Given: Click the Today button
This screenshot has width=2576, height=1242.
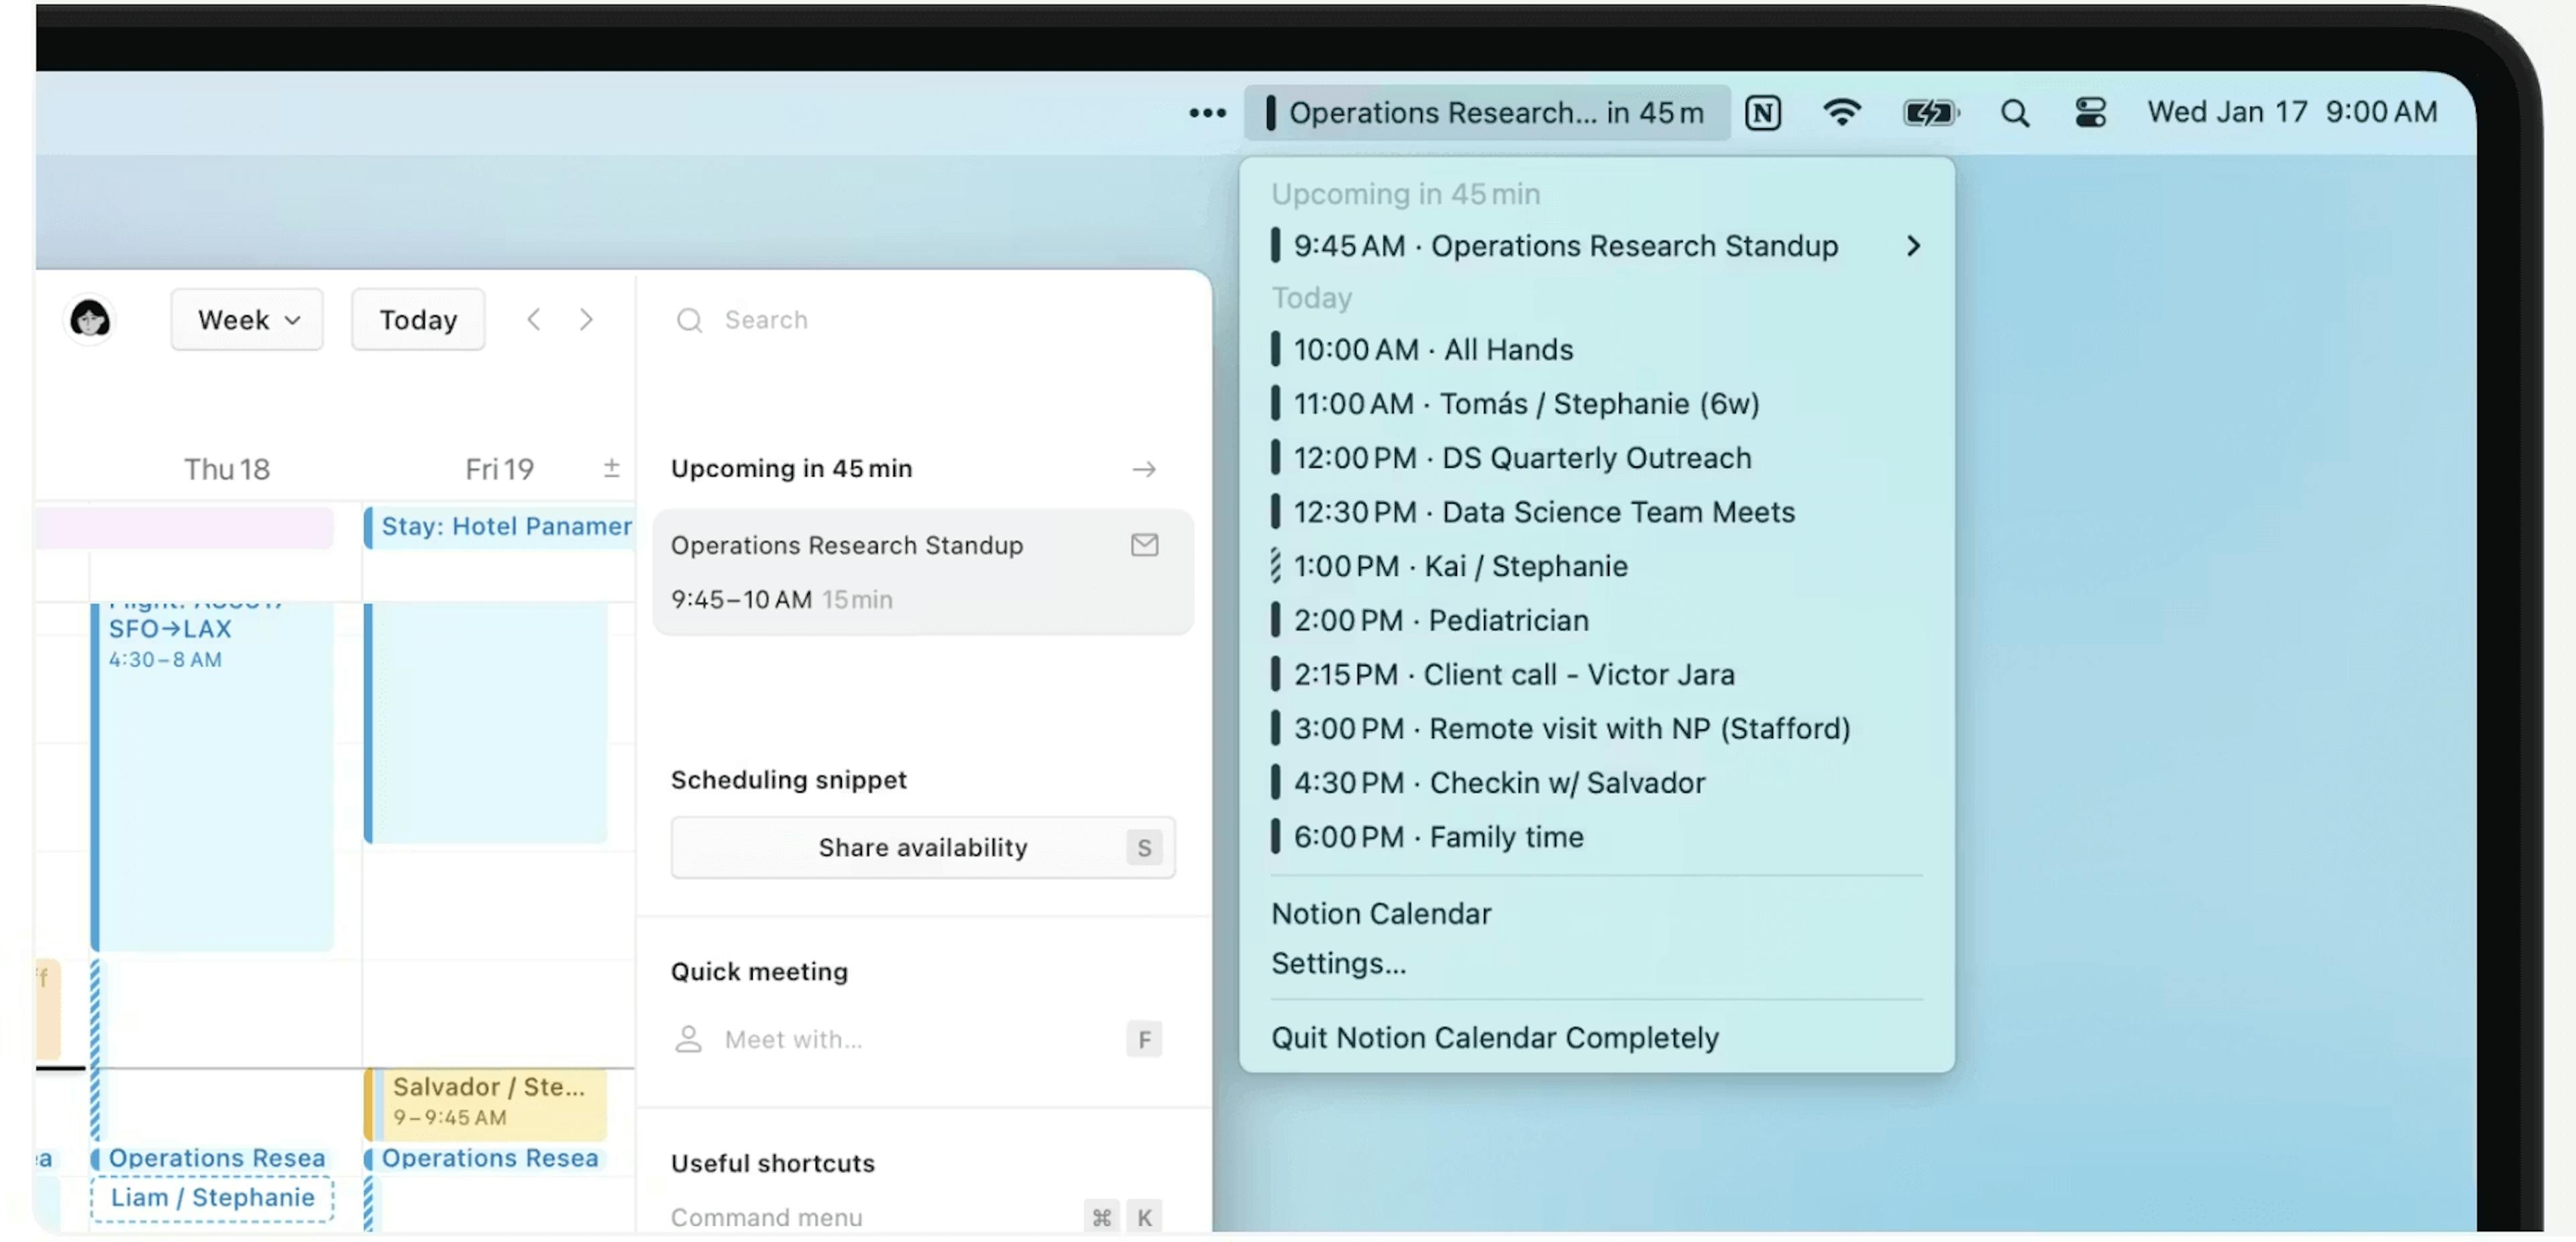Looking at the screenshot, I should 417,319.
